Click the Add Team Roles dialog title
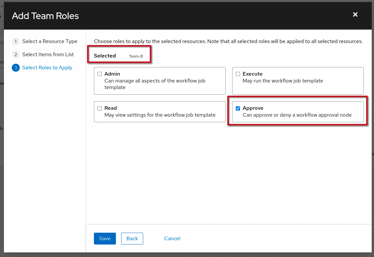 click(x=45, y=16)
